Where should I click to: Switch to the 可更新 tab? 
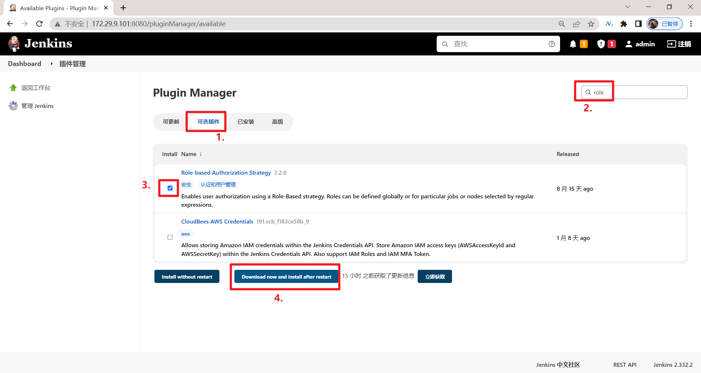(x=171, y=122)
